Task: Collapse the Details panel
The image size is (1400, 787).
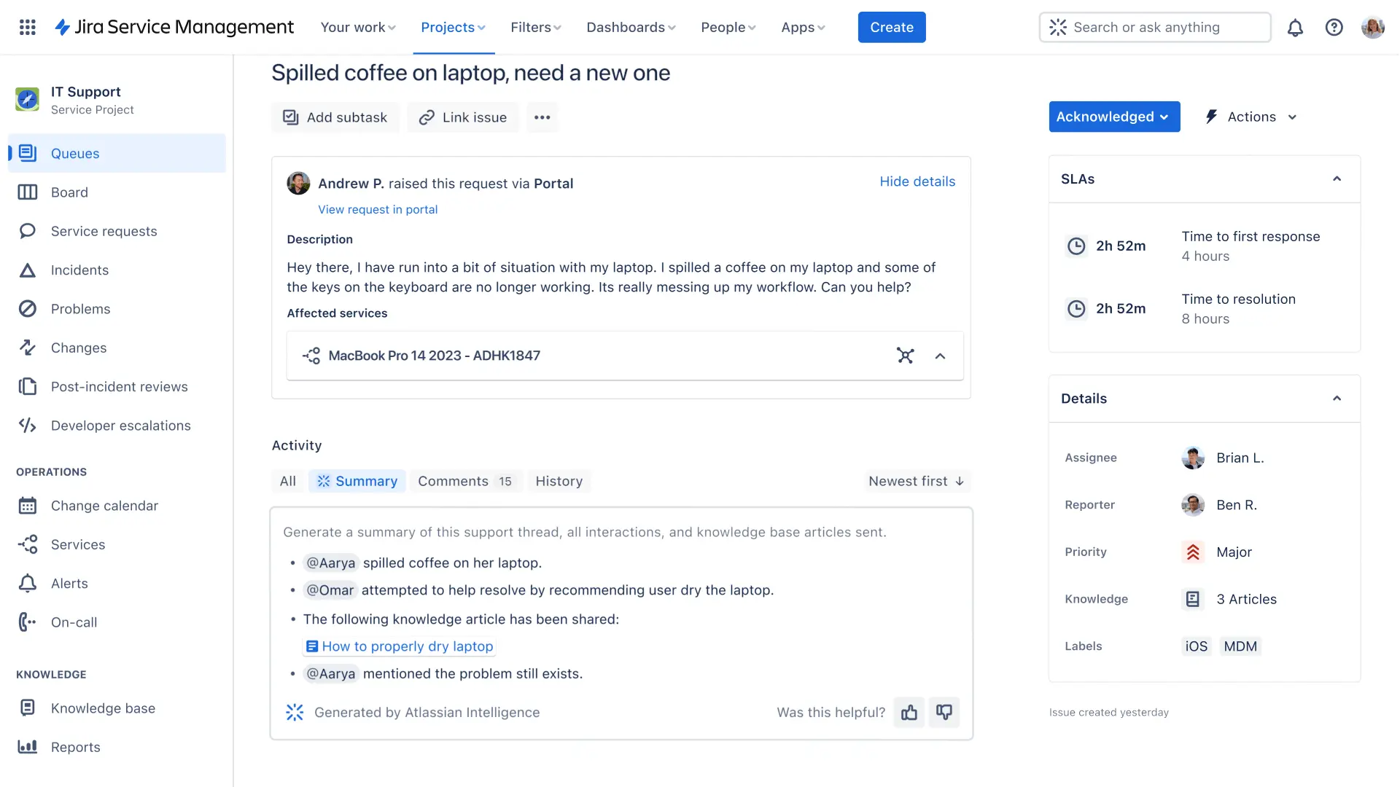Action: click(x=1337, y=399)
